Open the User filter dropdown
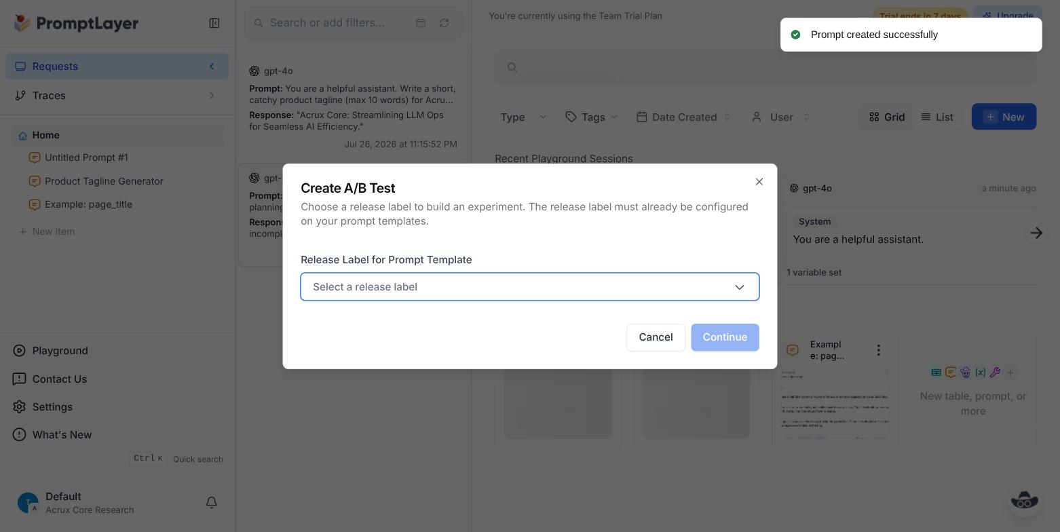Viewport: 1060px width, 532px height. [x=781, y=117]
